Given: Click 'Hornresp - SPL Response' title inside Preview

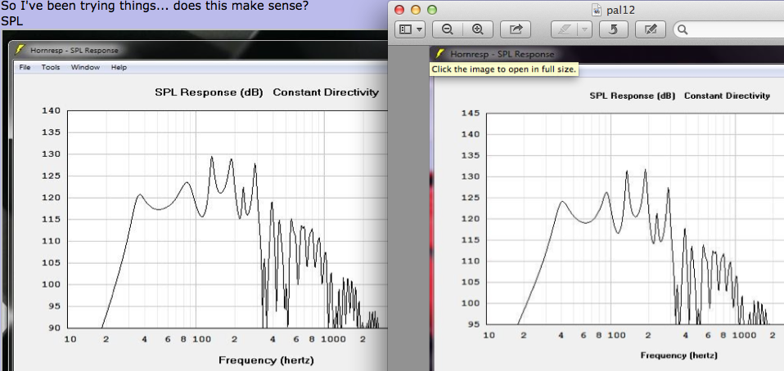Looking at the screenshot, I should click(502, 54).
